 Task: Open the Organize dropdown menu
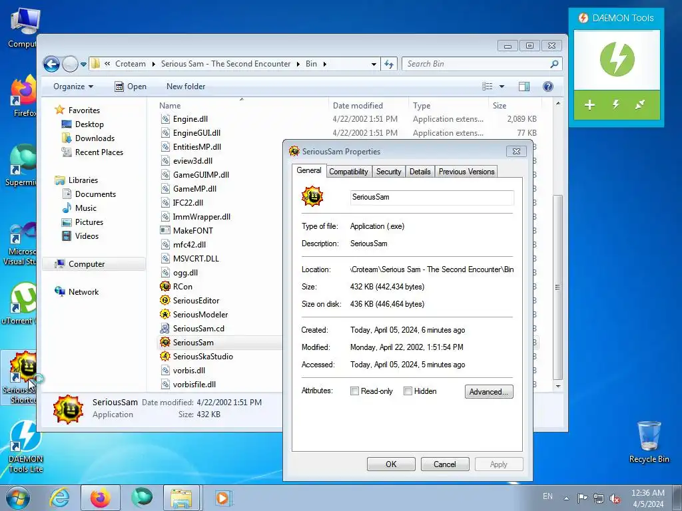(73, 86)
